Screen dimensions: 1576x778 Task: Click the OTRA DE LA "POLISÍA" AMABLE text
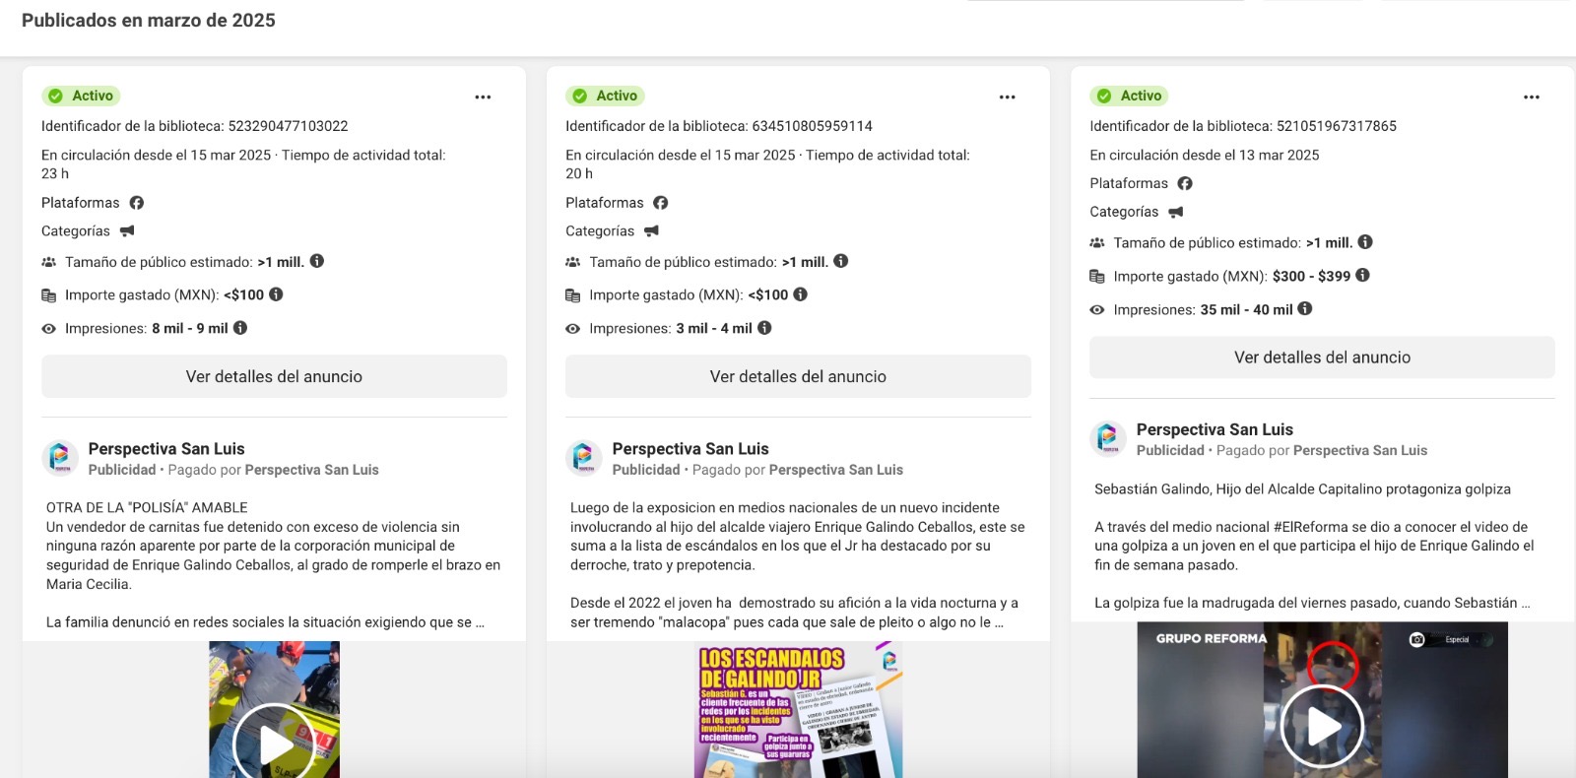(x=147, y=507)
